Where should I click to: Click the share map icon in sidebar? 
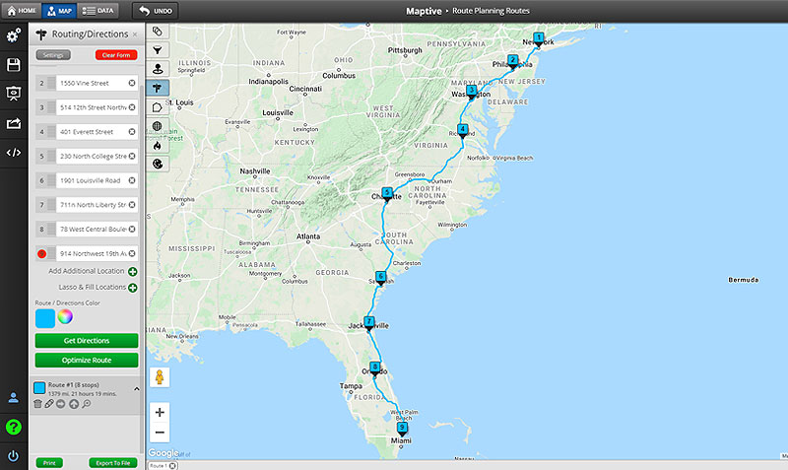point(14,123)
